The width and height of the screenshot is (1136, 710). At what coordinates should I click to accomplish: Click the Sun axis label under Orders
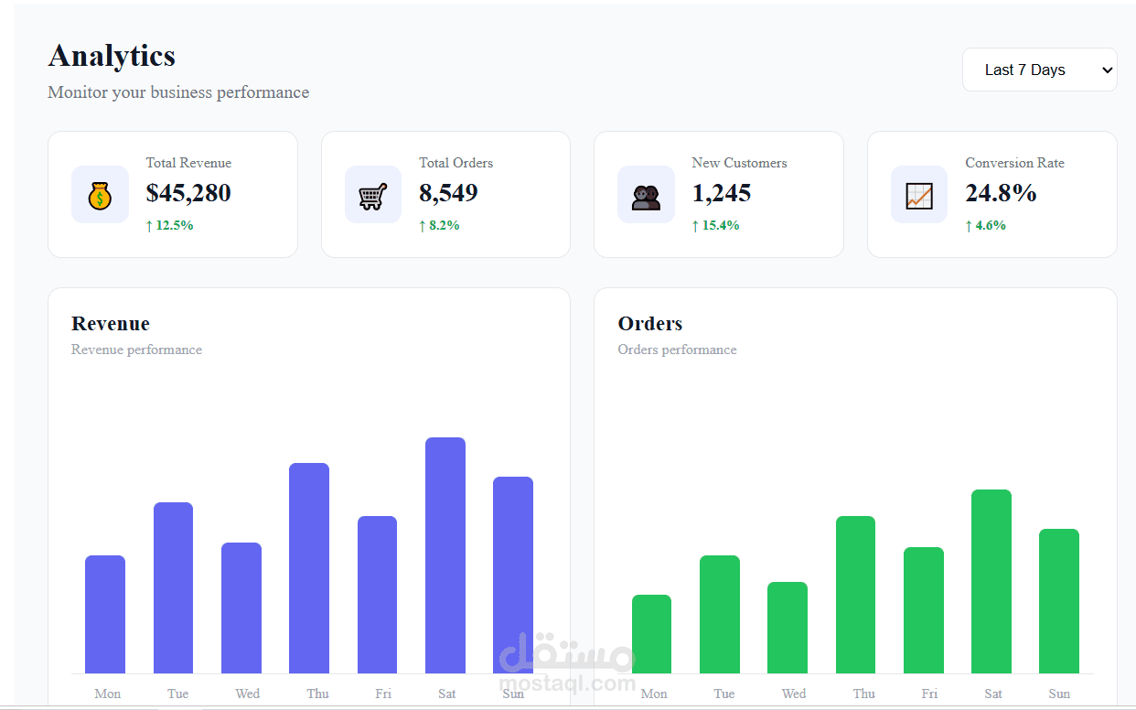click(1059, 694)
